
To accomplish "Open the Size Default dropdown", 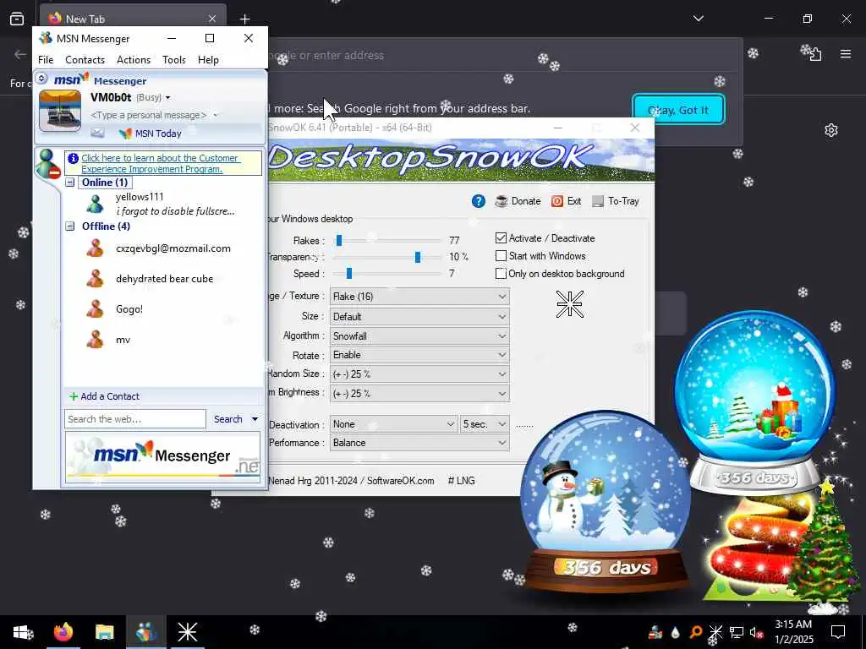I will click(419, 317).
